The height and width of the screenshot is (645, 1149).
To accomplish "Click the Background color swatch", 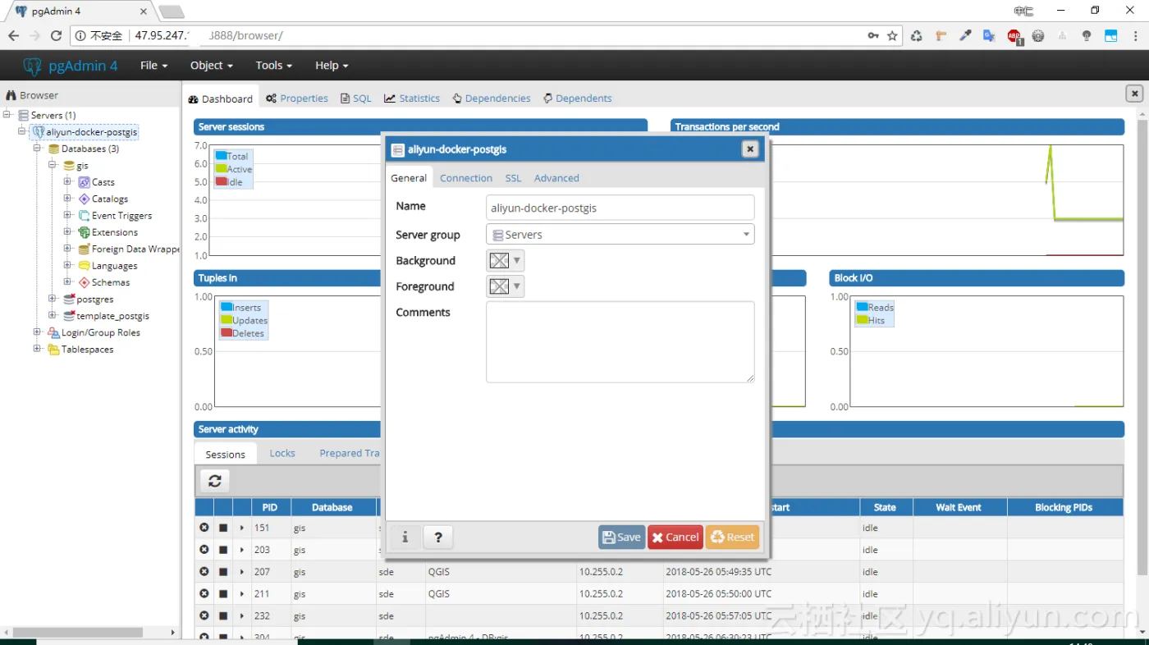I will (x=499, y=261).
